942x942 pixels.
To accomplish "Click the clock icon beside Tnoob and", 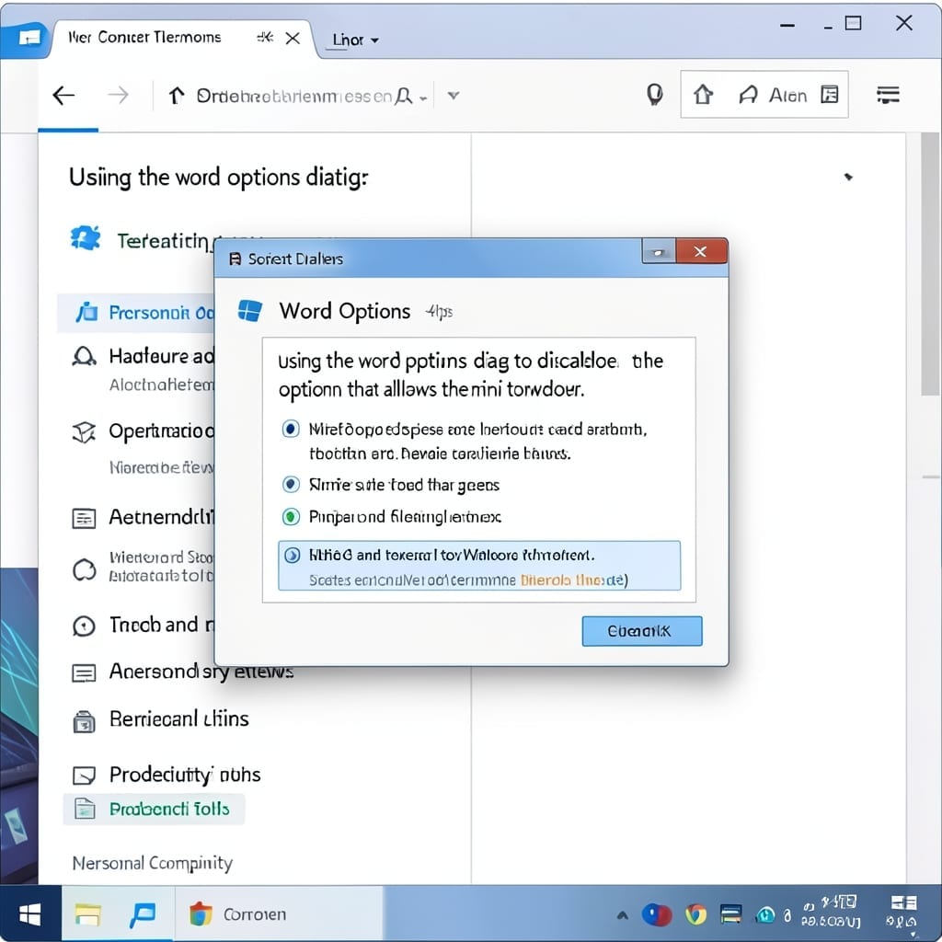I will tap(84, 626).
